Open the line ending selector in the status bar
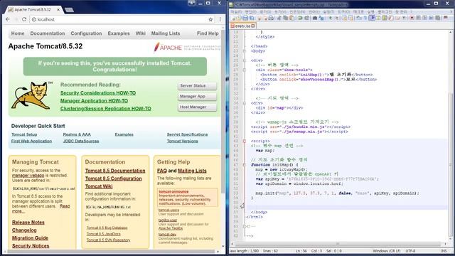Screen dimensions: 455x256 pos(387,251)
